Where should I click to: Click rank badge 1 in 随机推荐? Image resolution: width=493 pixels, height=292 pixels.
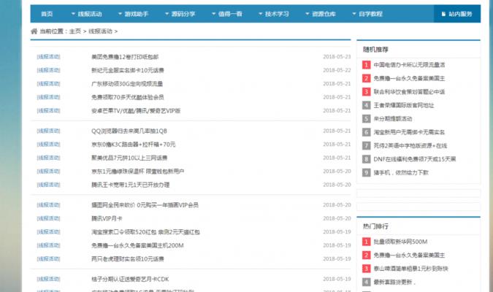[x=367, y=65]
